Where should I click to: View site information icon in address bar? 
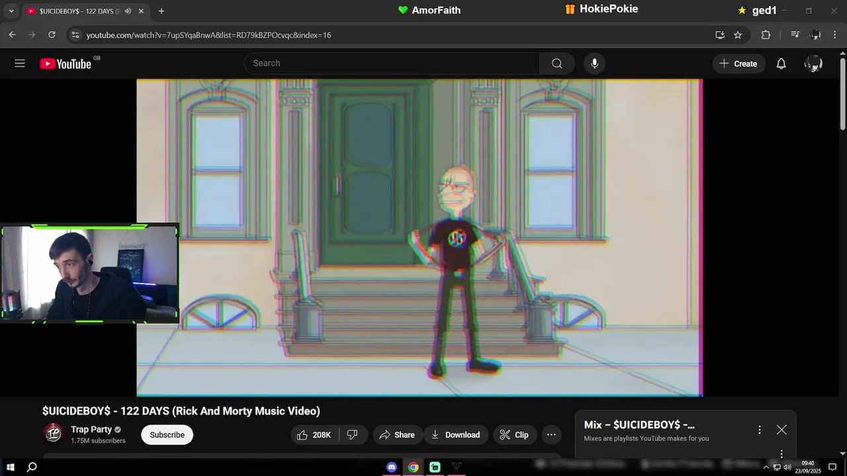coord(75,34)
